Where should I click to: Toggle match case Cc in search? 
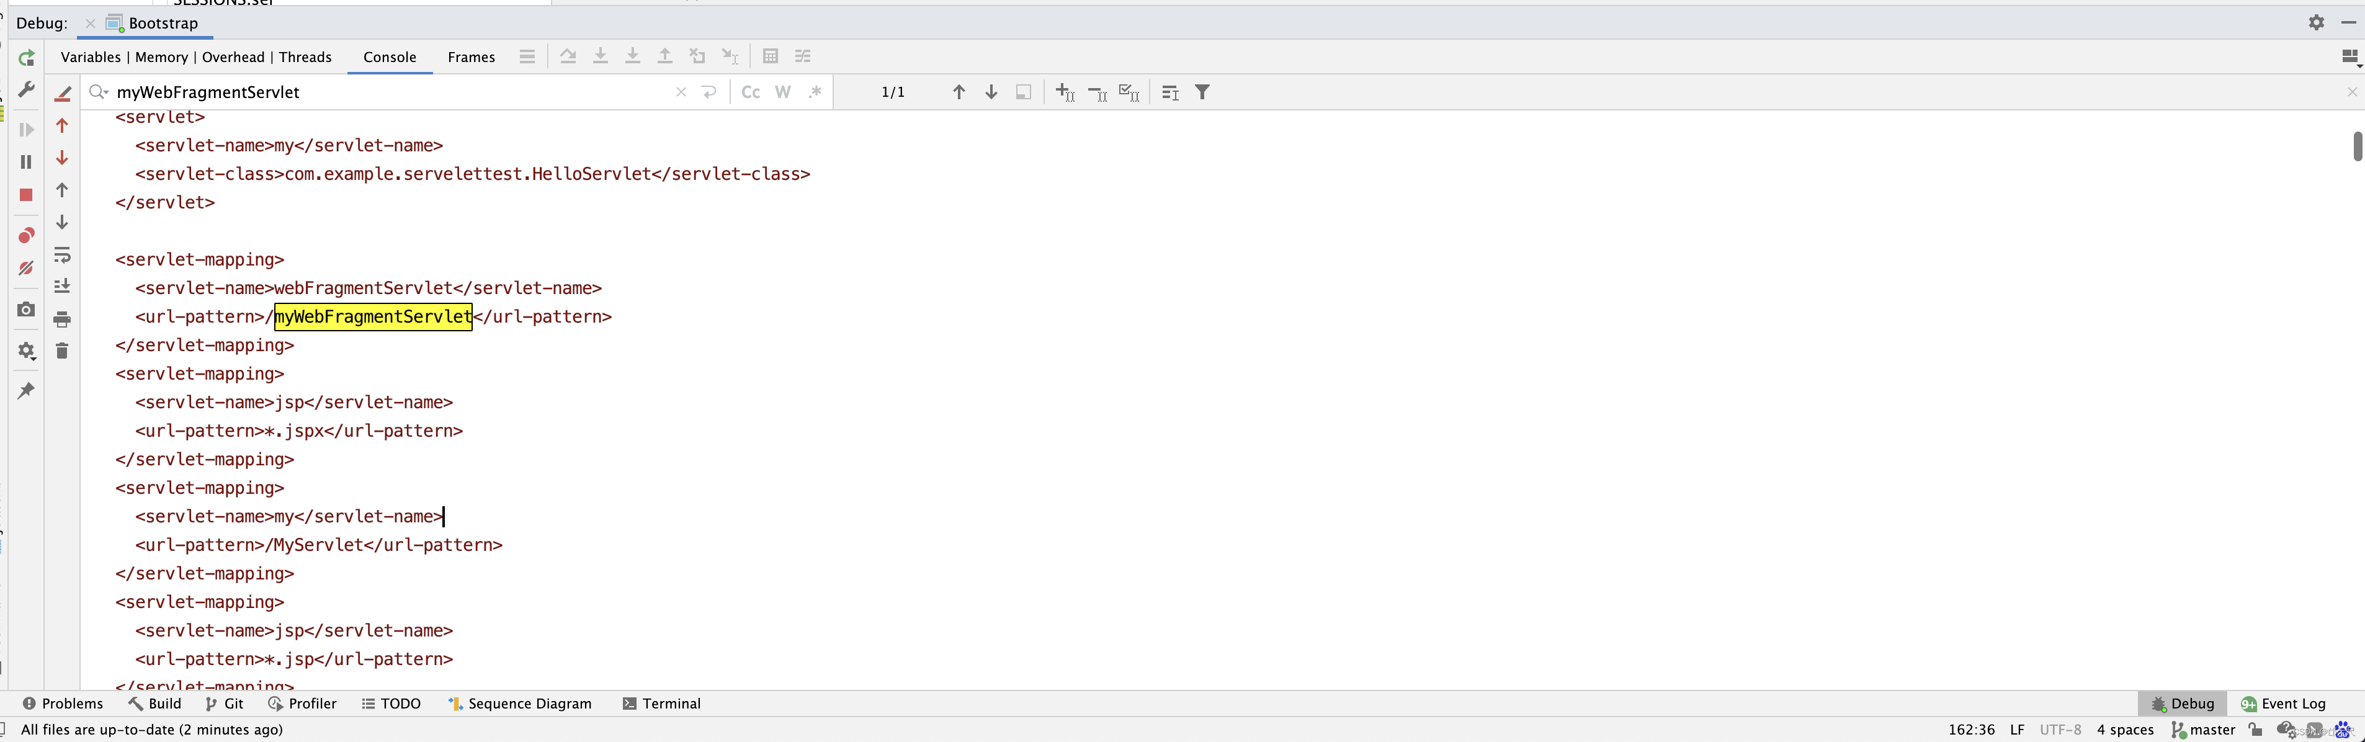750,92
